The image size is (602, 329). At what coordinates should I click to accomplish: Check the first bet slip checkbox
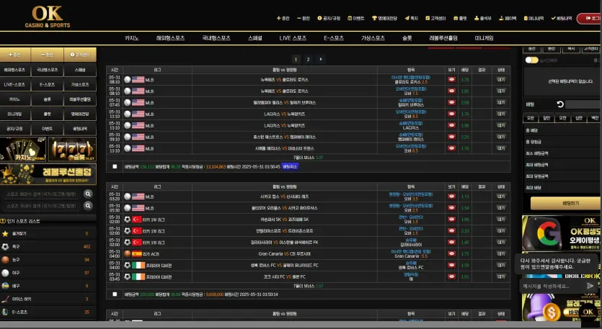pyautogui.click(x=115, y=166)
